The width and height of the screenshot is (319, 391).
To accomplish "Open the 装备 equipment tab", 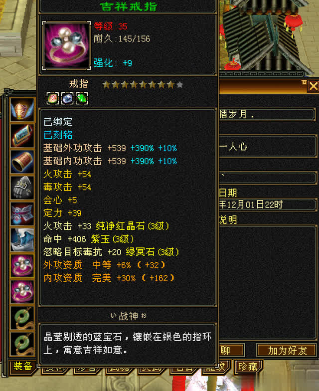I will coord(22,366).
